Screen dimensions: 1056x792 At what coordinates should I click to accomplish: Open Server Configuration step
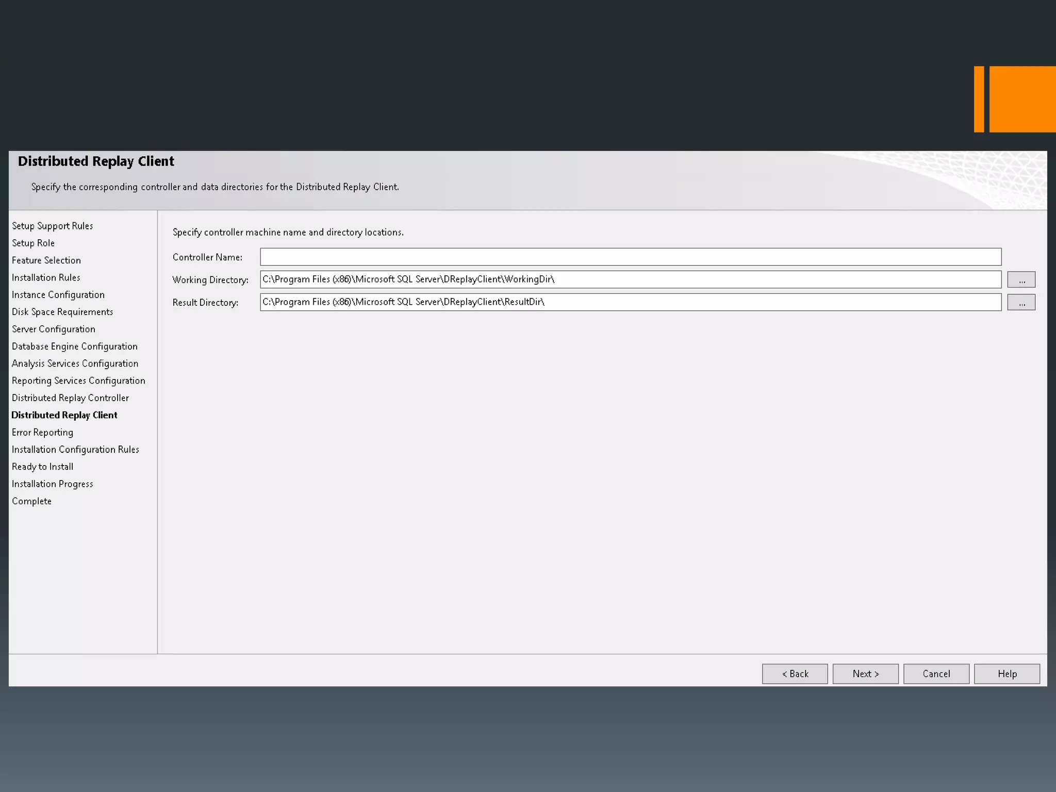[x=54, y=329]
